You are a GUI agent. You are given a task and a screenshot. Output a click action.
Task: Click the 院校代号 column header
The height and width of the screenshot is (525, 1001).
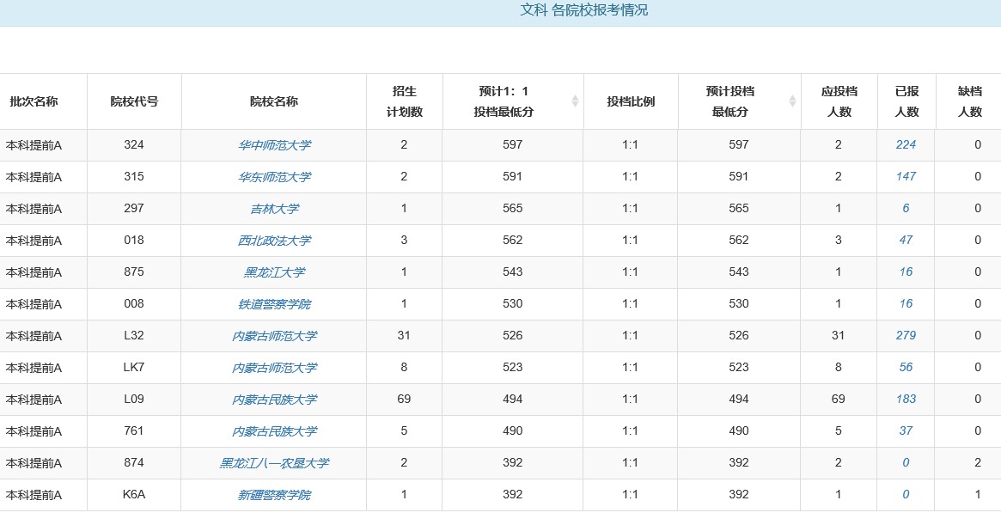tap(134, 101)
